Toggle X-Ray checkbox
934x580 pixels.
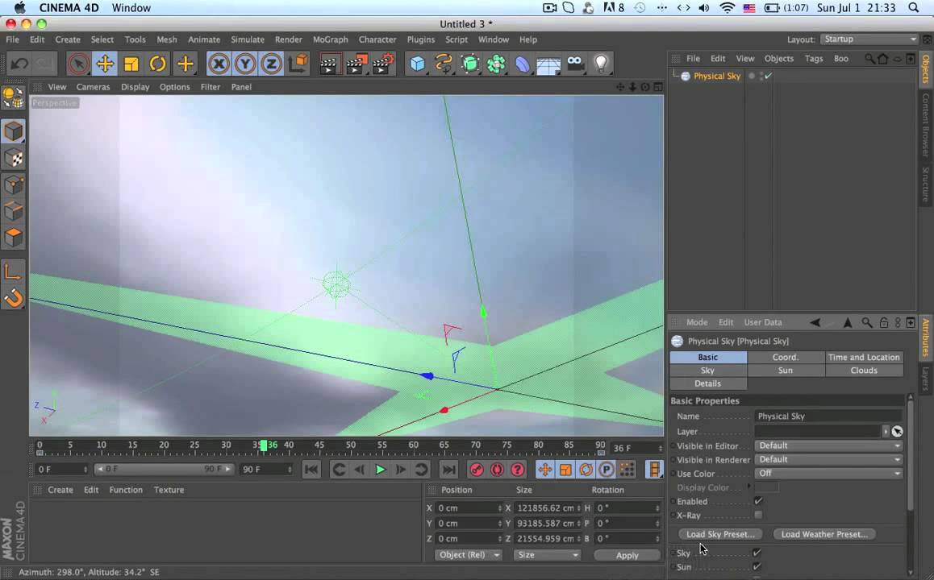pyautogui.click(x=757, y=515)
